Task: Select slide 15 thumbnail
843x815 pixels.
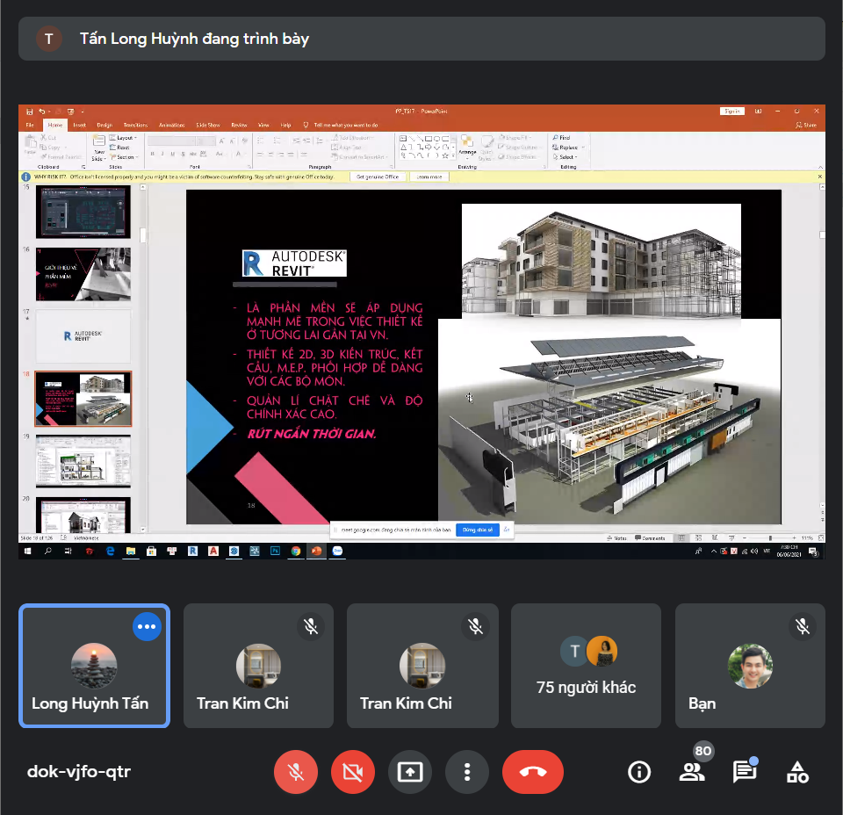Action: click(x=83, y=212)
